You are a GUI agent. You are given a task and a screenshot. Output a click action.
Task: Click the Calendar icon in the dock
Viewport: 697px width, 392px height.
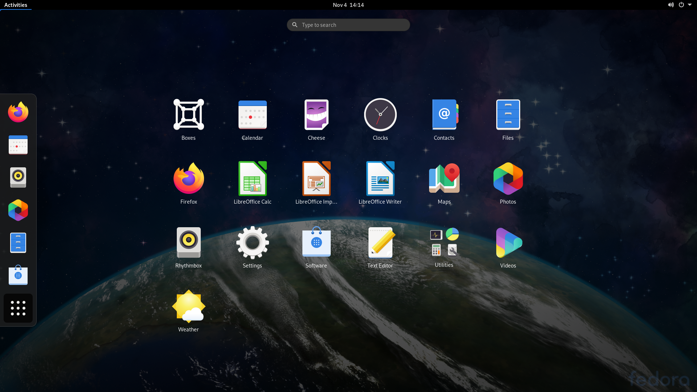18,145
